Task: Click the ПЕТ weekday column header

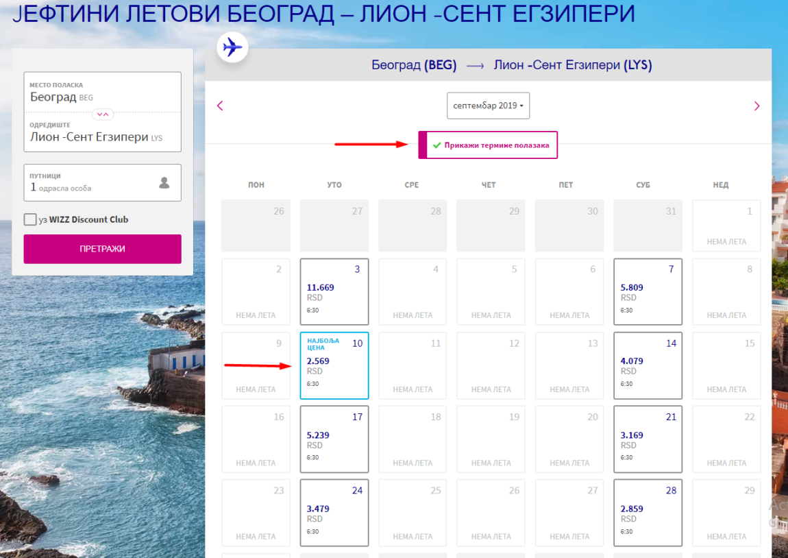Action: 566,185
